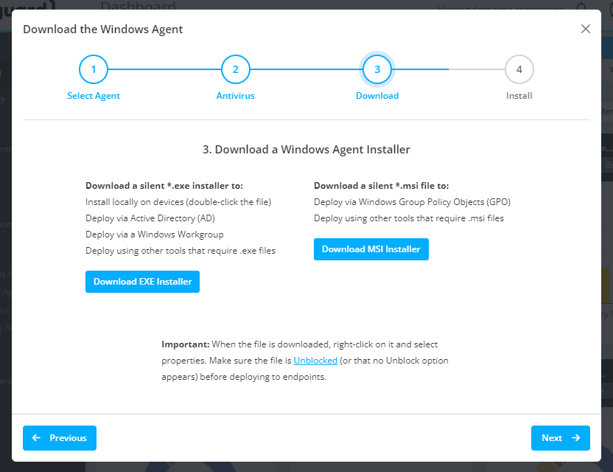Image resolution: width=613 pixels, height=472 pixels.
Task: Click the 'Important:' note label
Action: pos(186,344)
